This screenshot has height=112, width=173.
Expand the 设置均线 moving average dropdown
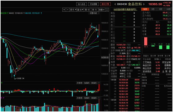pyautogui.click(x=94, y=13)
